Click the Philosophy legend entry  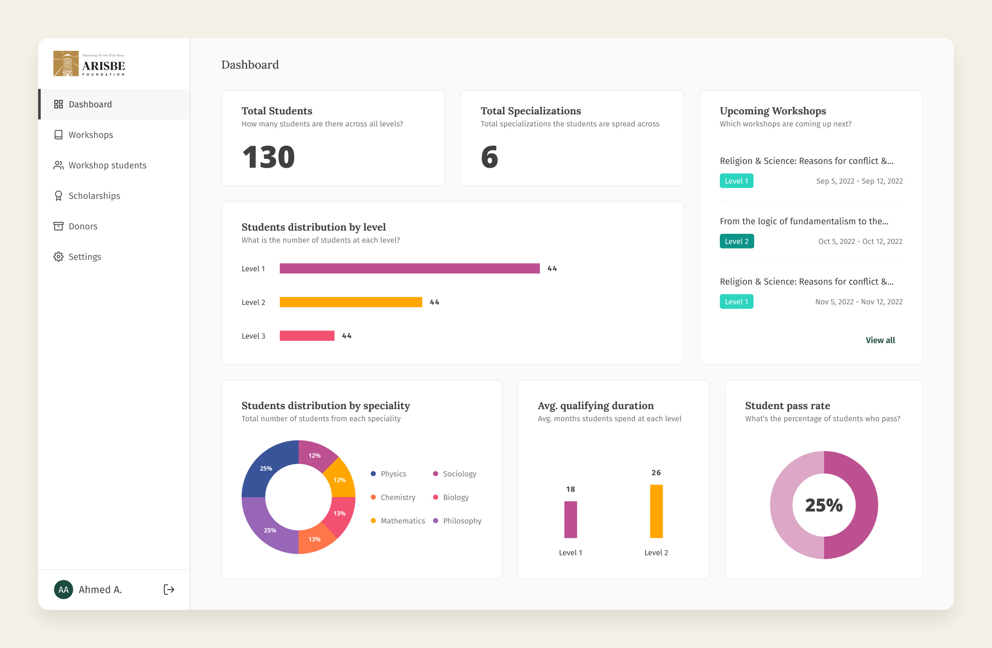(462, 521)
